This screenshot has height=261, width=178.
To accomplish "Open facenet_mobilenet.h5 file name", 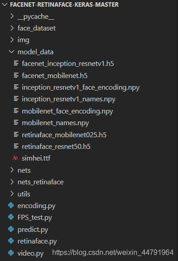I will pos(54,76).
